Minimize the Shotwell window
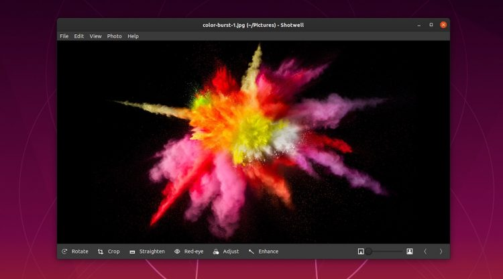The width and height of the screenshot is (503, 279). pyautogui.click(x=419, y=25)
